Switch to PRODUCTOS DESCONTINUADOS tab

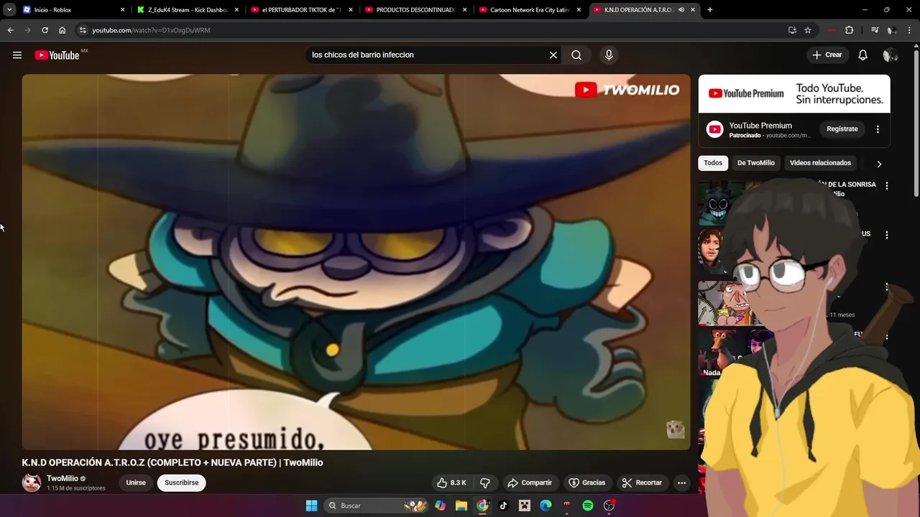414,10
